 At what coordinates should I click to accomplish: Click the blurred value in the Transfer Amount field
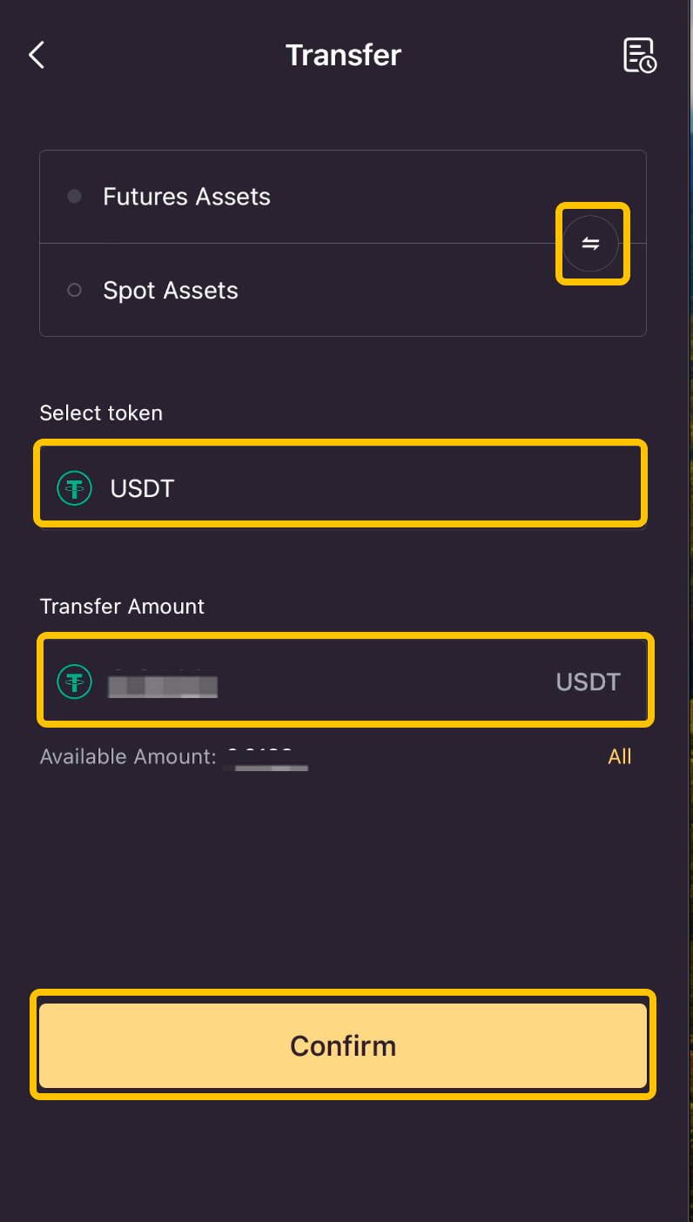tap(162, 683)
